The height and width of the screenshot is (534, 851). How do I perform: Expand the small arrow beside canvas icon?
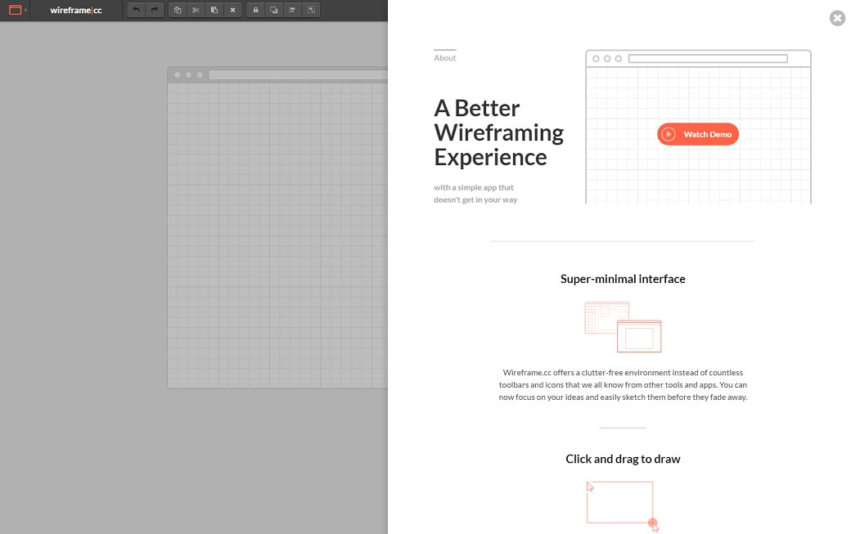(x=26, y=11)
